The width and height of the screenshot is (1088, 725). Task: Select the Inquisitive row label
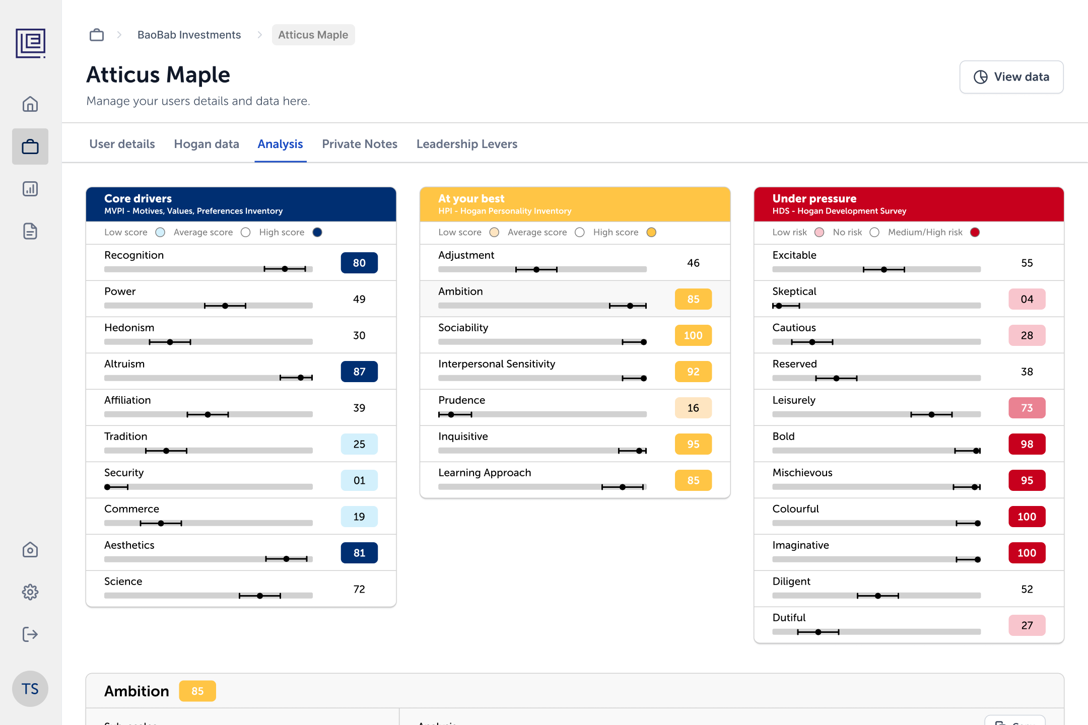[x=463, y=437]
